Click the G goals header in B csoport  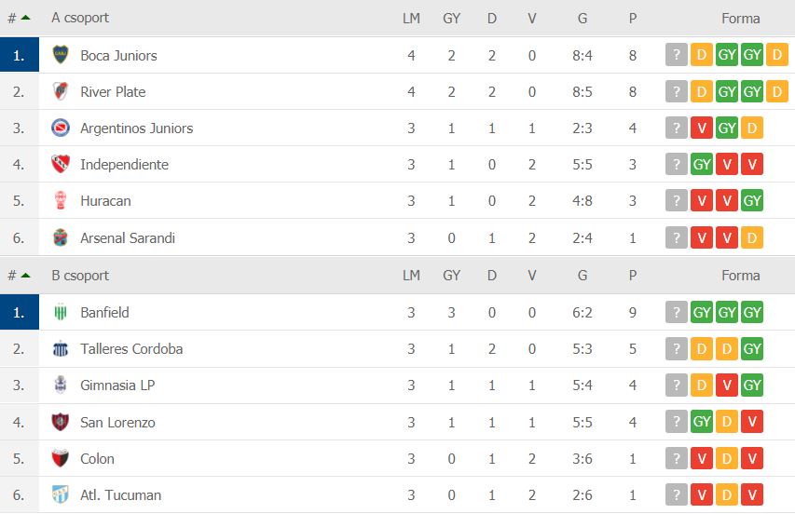pyautogui.click(x=583, y=275)
